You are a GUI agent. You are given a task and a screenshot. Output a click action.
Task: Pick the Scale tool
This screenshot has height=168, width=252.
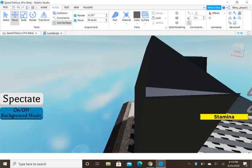pyautogui.click(x=24, y=16)
